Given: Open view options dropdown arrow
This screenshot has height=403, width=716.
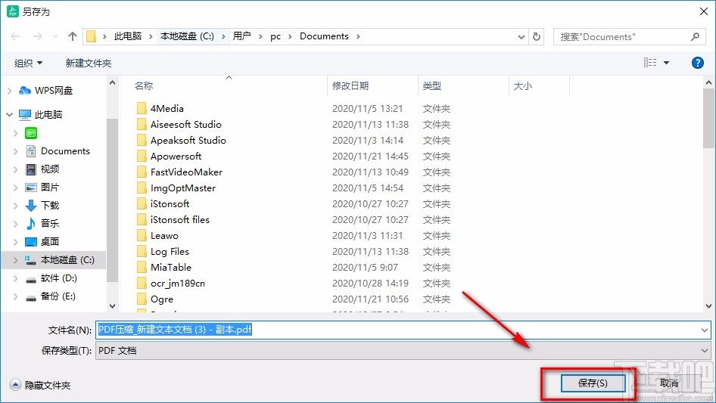Looking at the screenshot, I should coord(666,63).
